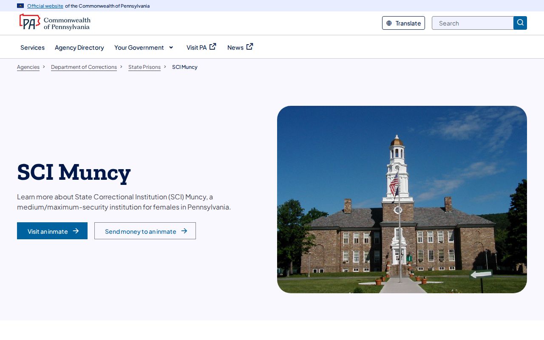The width and height of the screenshot is (544, 340).
Task: Click the Translate button
Action: click(x=403, y=23)
